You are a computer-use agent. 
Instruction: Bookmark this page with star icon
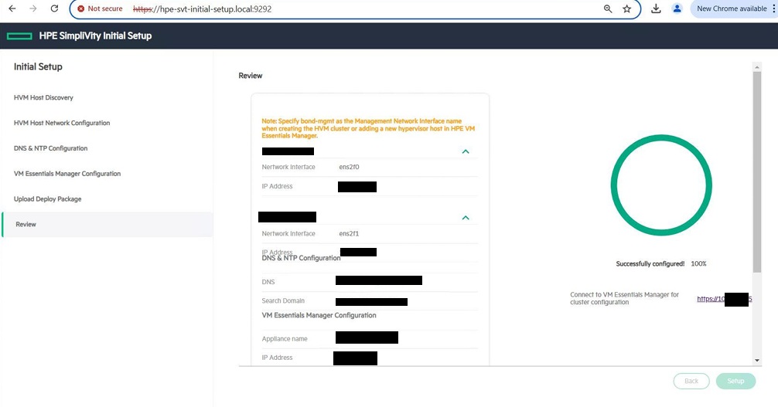[x=627, y=8]
